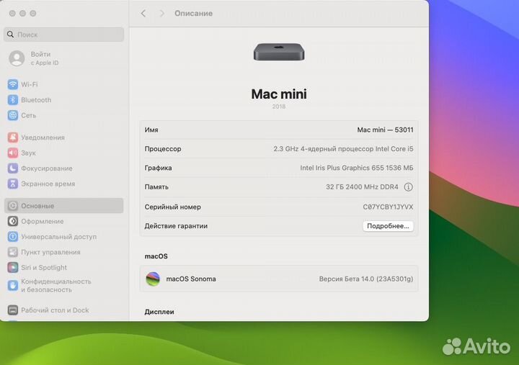Viewport: 519px width, 365px height.
Task: Click the Имя row label
Action: [x=151, y=130]
